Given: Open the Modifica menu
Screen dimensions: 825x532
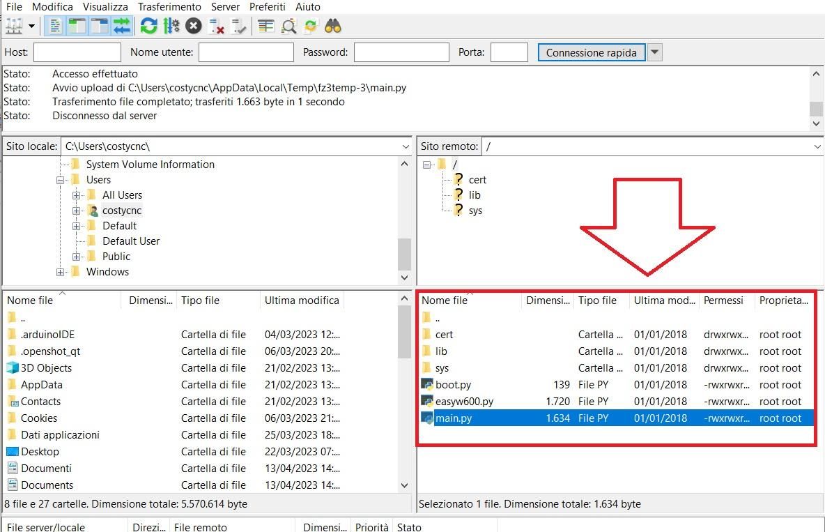Looking at the screenshot, I should pos(53,7).
